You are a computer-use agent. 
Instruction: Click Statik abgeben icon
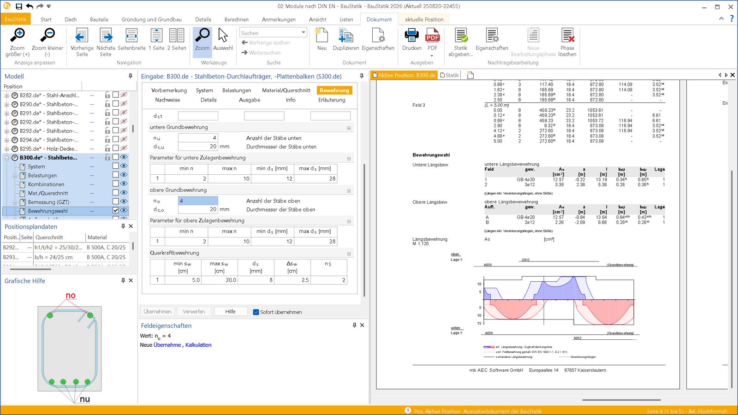point(461,36)
